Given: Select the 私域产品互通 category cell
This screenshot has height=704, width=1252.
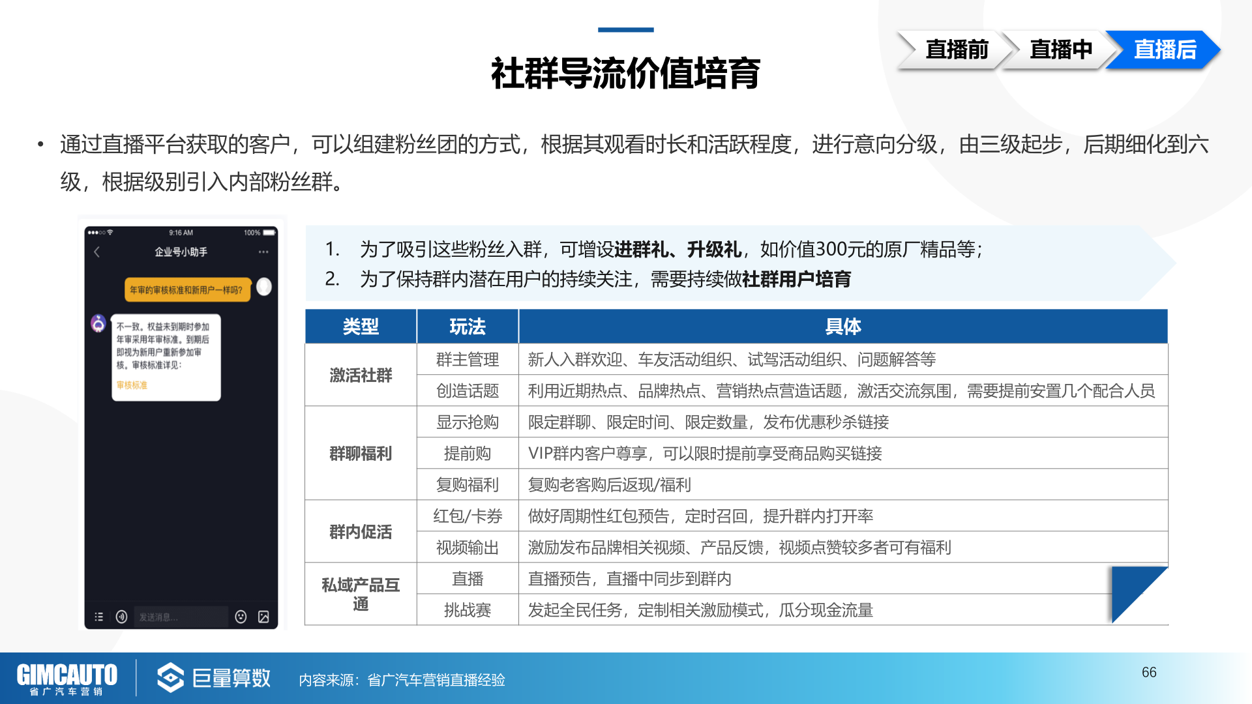Looking at the screenshot, I should (361, 594).
